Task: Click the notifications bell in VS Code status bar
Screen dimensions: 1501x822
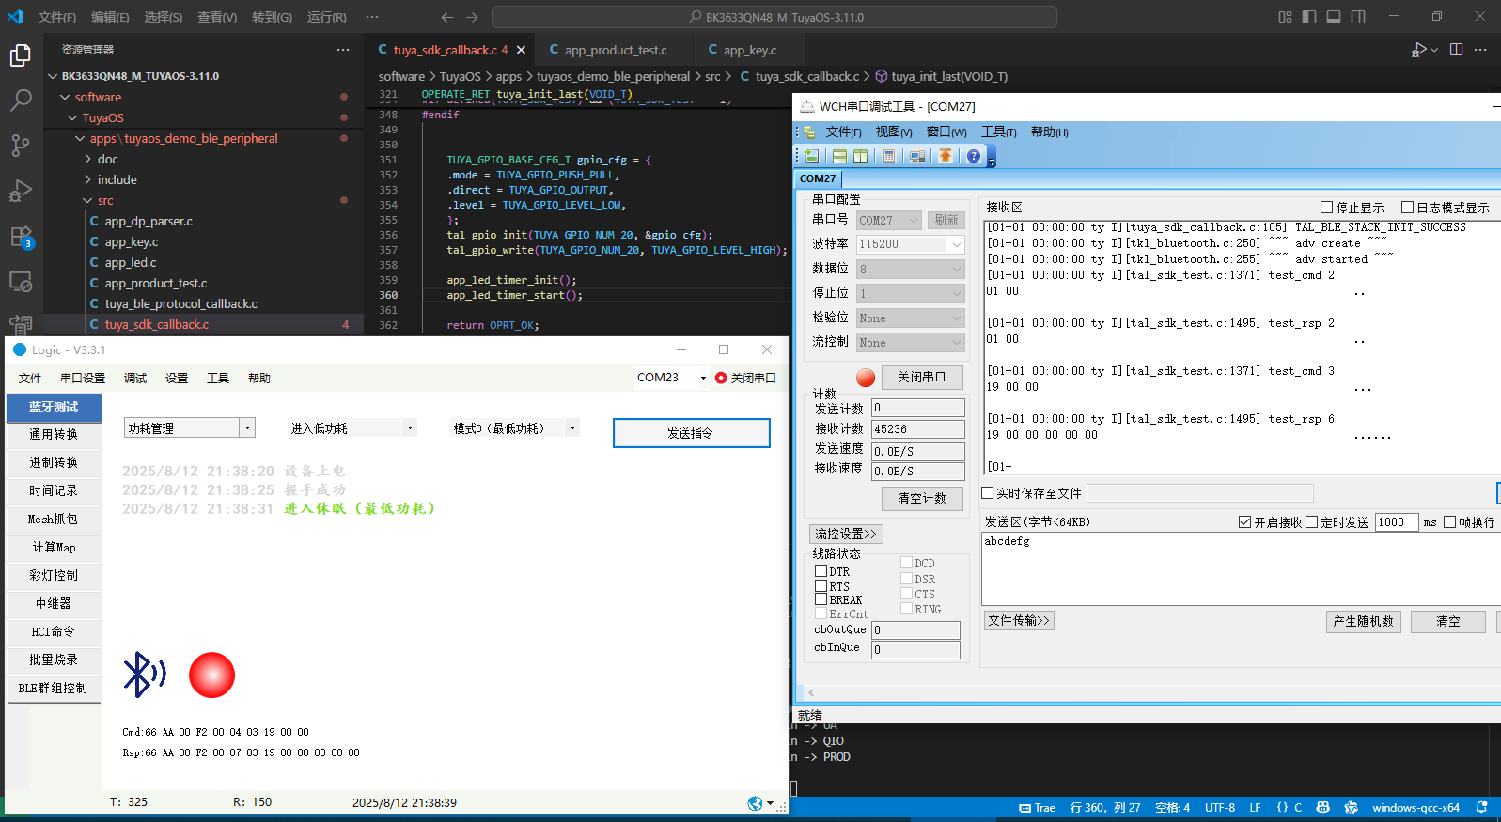Action: pos(1482,807)
